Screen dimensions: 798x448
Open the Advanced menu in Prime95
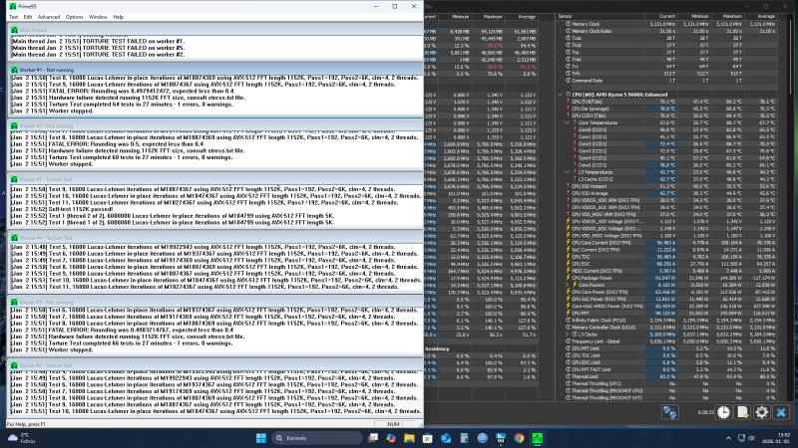tap(48, 17)
